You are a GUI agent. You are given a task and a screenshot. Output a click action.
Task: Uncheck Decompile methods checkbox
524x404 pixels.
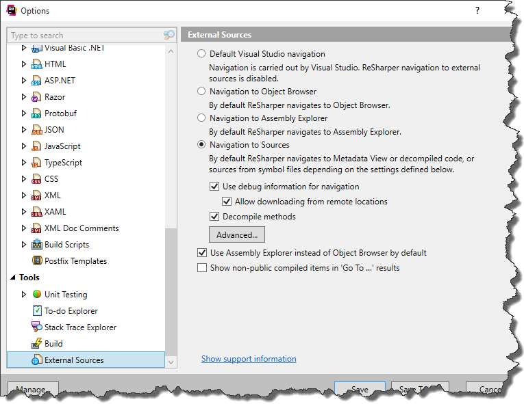[214, 216]
